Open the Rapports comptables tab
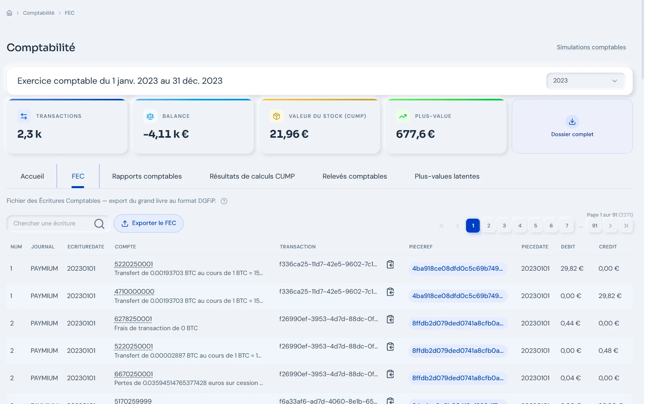The height and width of the screenshot is (404, 646). (147, 176)
